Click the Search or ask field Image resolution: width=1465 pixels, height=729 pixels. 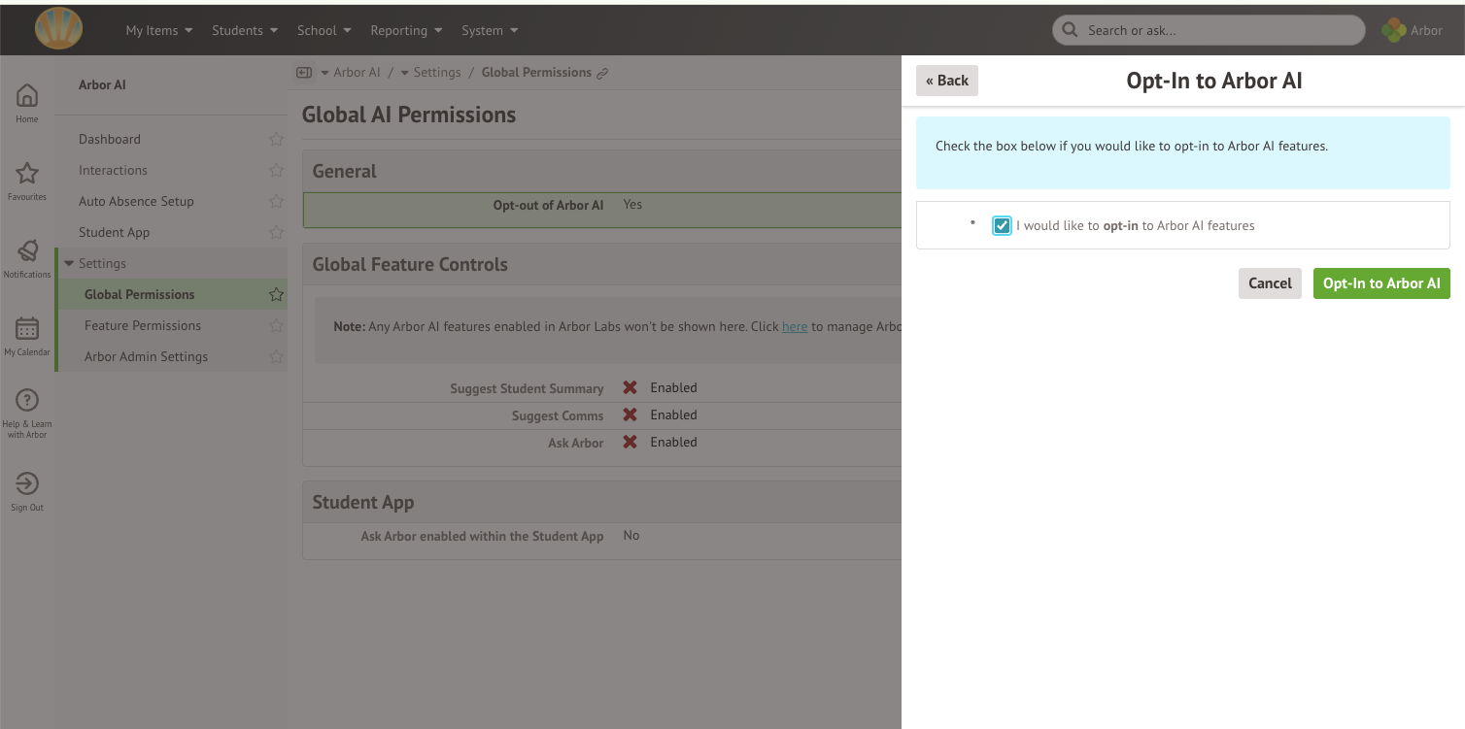point(1209,30)
